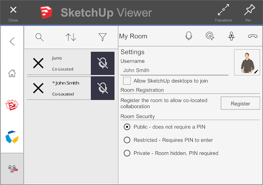Click the My Room title
This screenshot has height=185, width=263.
[133, 36]
